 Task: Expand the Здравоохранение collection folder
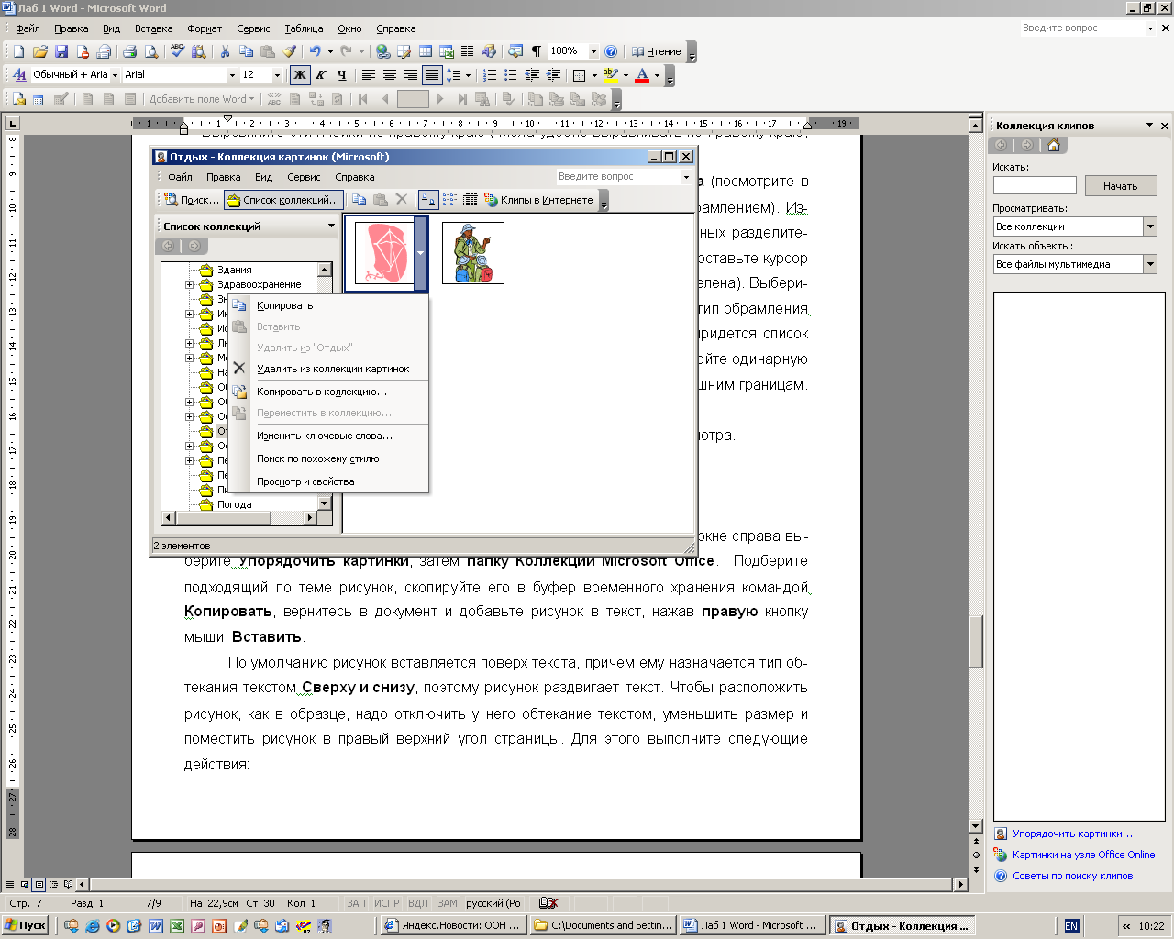[x=190, y=284]
